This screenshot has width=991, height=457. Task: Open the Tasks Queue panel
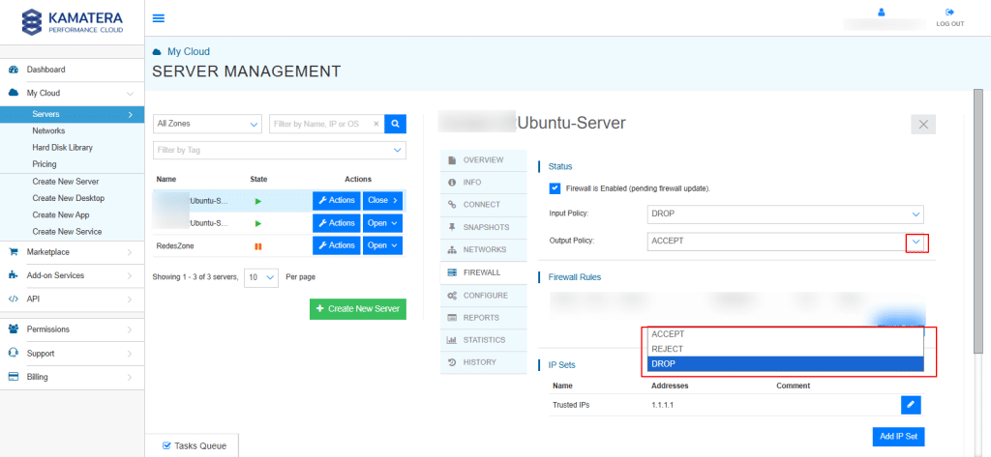(195, 445)
